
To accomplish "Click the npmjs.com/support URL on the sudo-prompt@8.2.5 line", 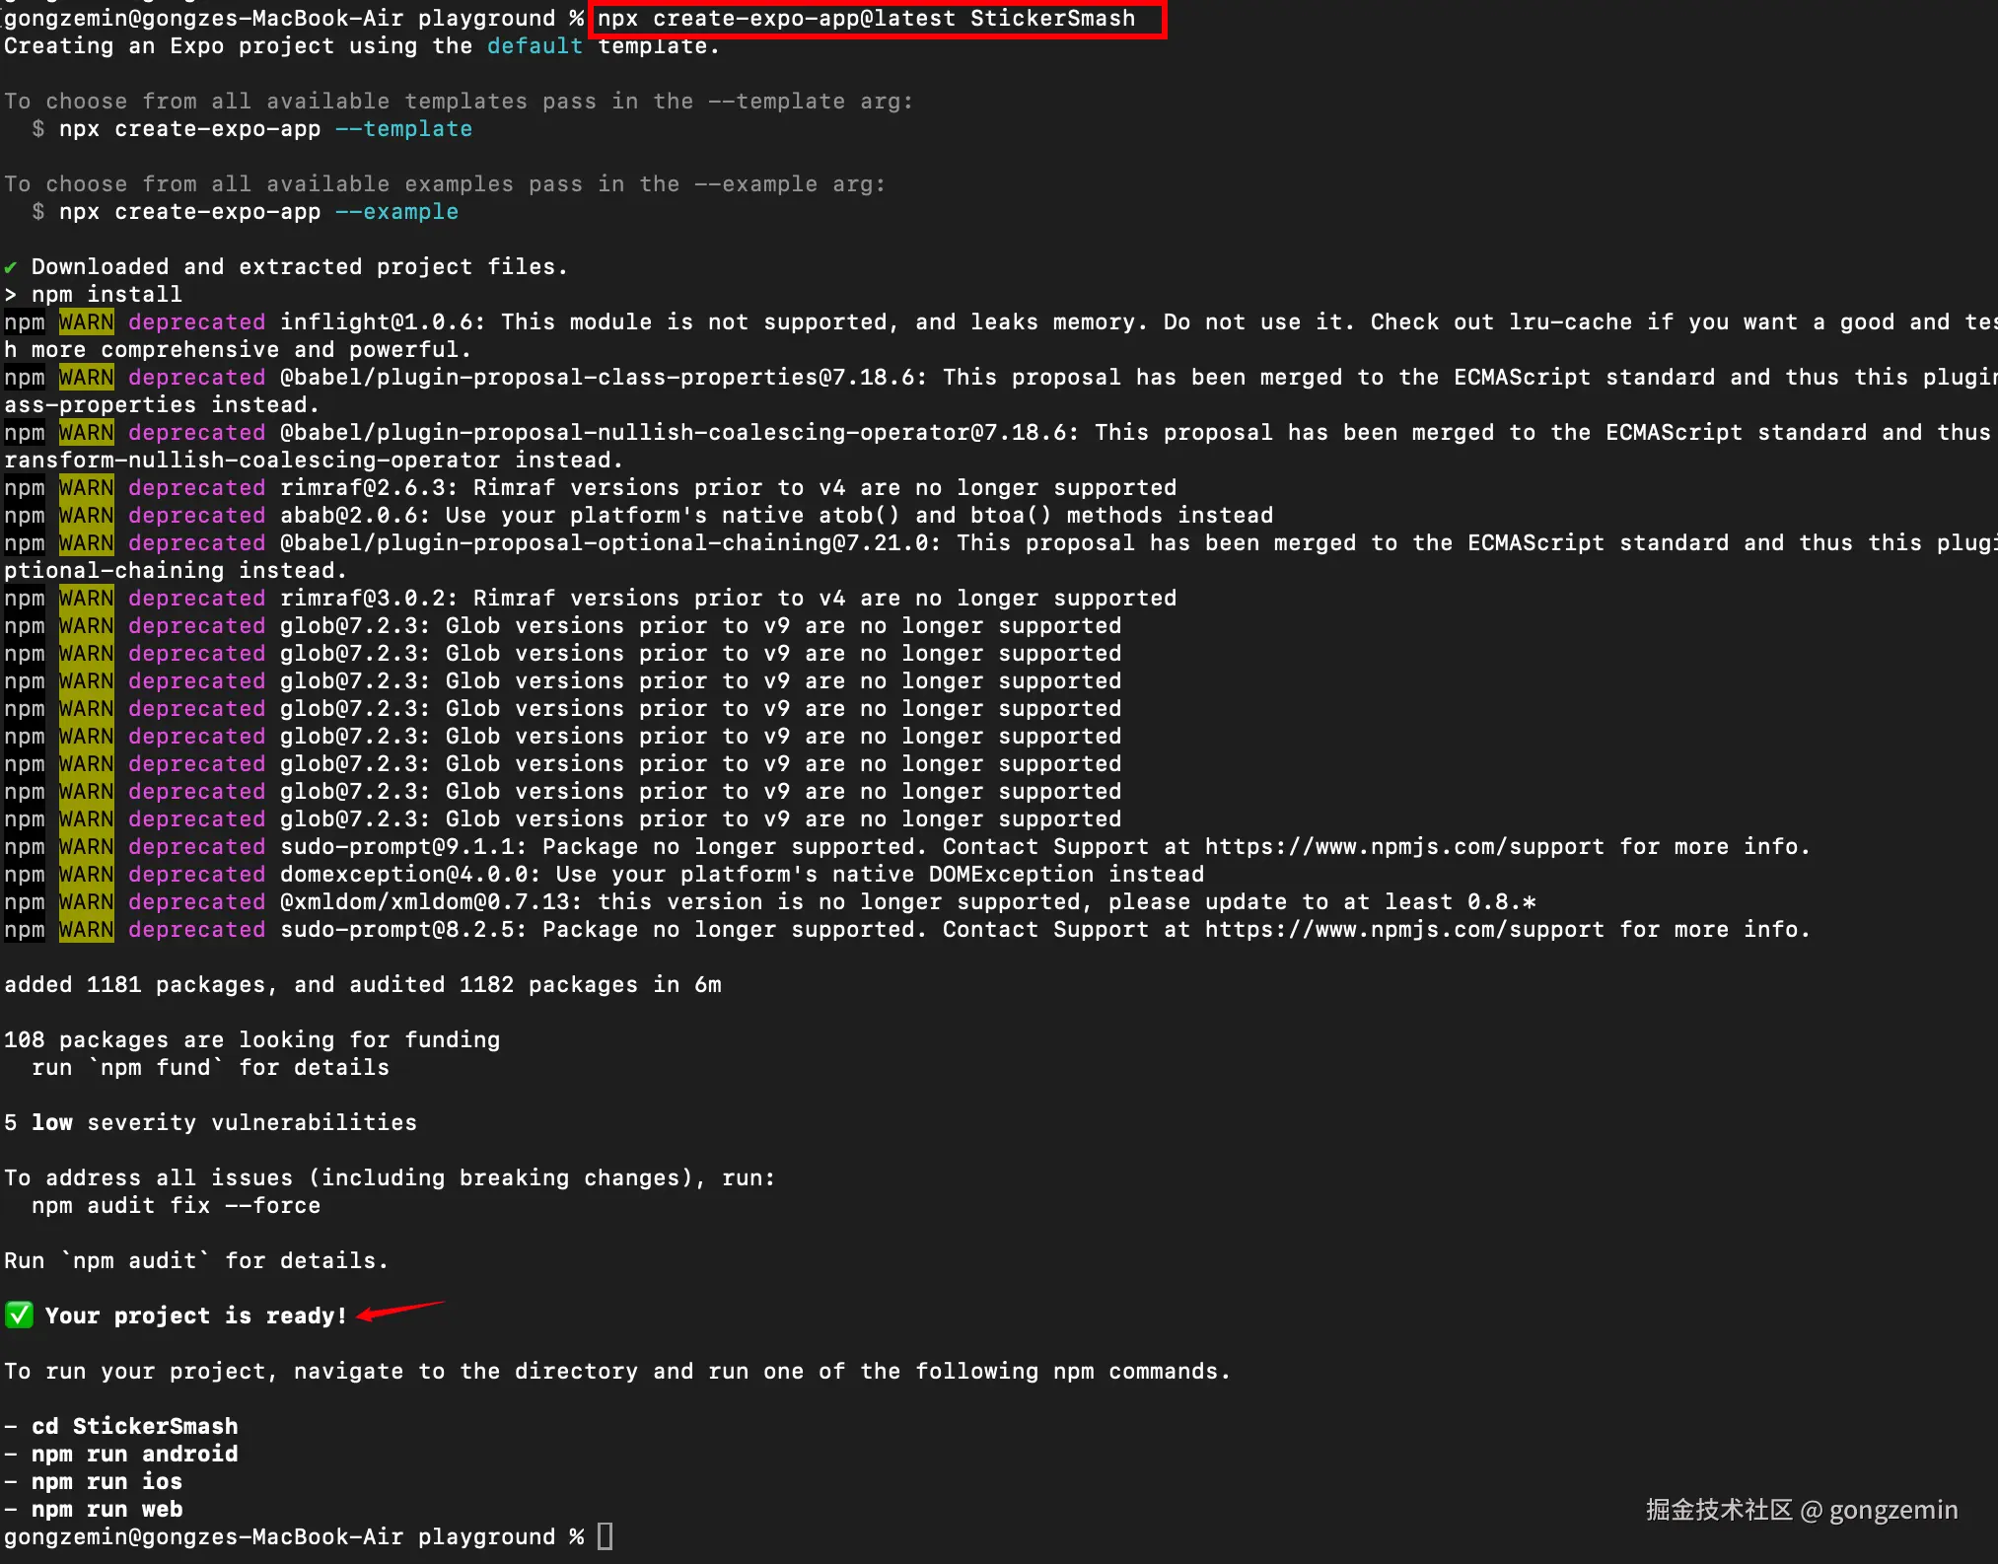I will pos(1404,930).
